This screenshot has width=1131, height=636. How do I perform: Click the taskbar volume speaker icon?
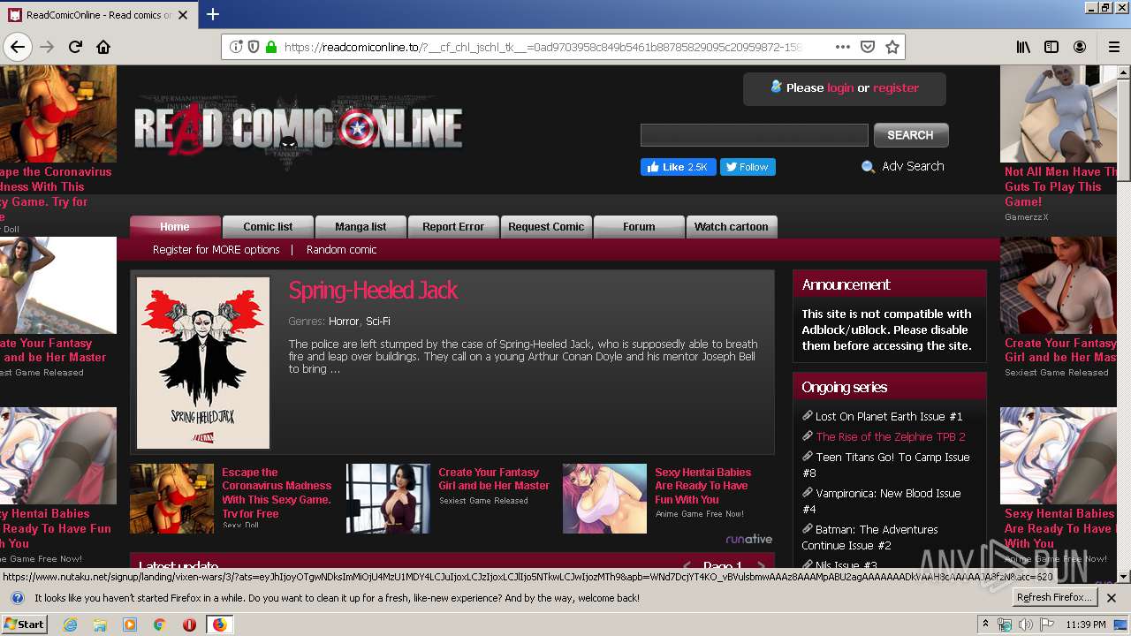1025,625
